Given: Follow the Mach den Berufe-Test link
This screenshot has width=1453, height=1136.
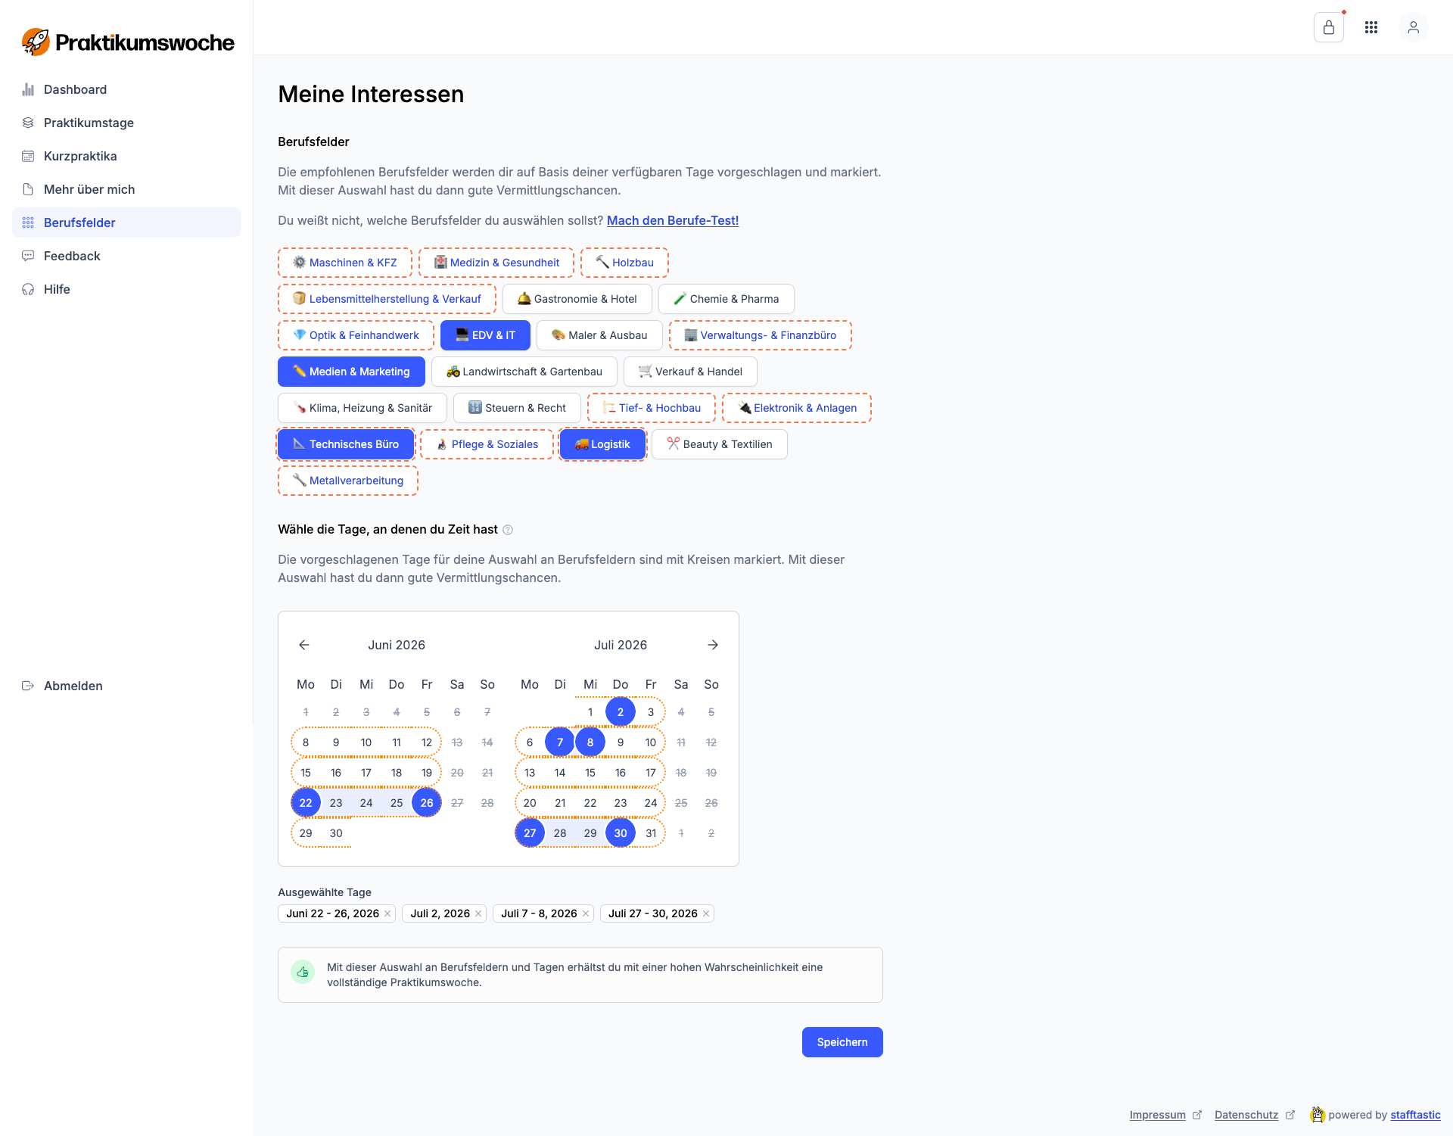Looking at the screenshot, I should click(x=672, y=220).
